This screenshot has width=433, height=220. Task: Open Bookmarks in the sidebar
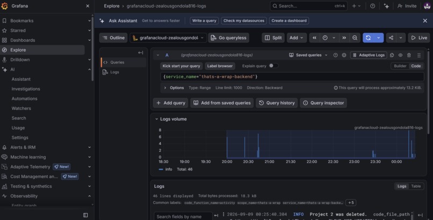(x=22, y=21)
